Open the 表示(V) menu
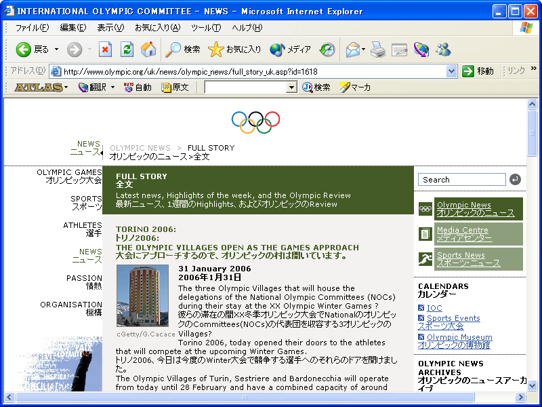 pos(110,28)
